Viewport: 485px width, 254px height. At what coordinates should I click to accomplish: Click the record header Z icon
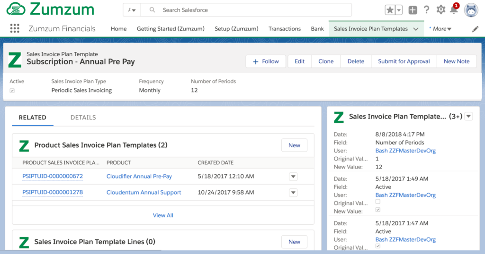point(15,59)
